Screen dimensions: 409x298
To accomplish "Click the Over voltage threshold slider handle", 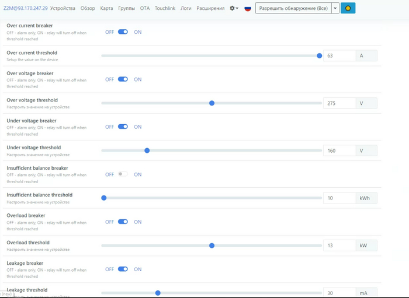I will click(x=212, y=103).
